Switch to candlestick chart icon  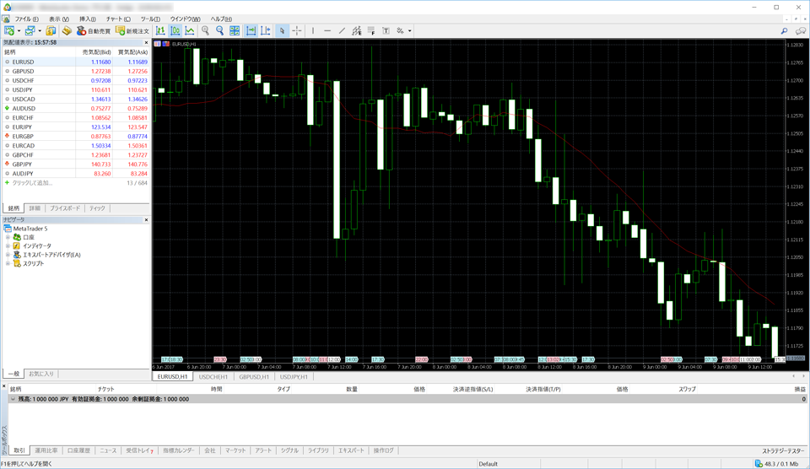pyautogui.click(x=175, y=31)
